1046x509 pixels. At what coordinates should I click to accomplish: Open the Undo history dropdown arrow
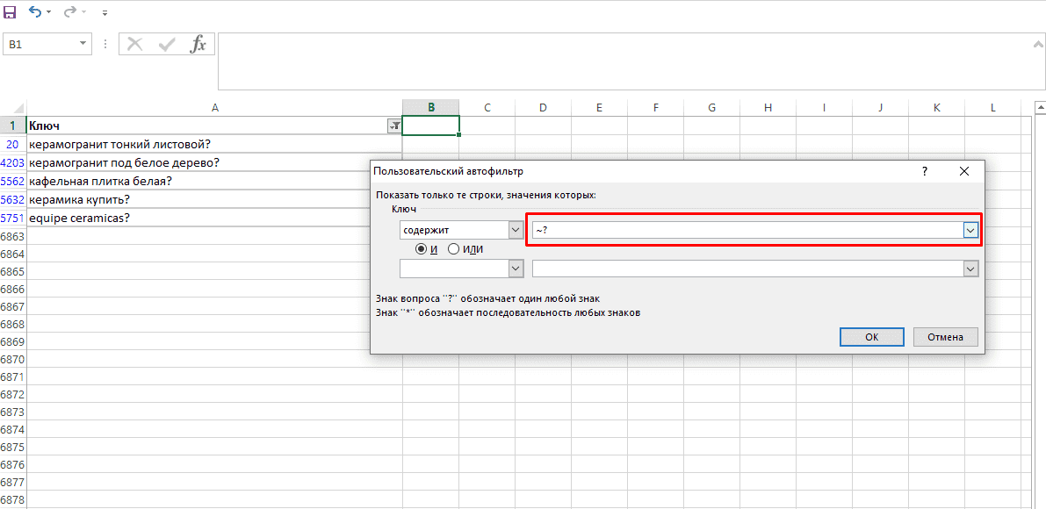[x=48, y=12]
